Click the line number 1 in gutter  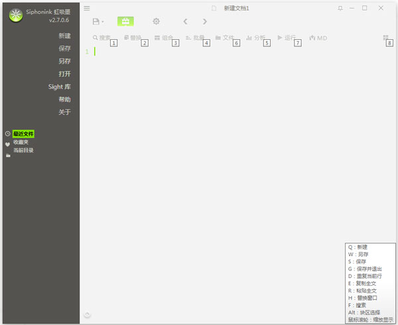click(x=87, y=52)
